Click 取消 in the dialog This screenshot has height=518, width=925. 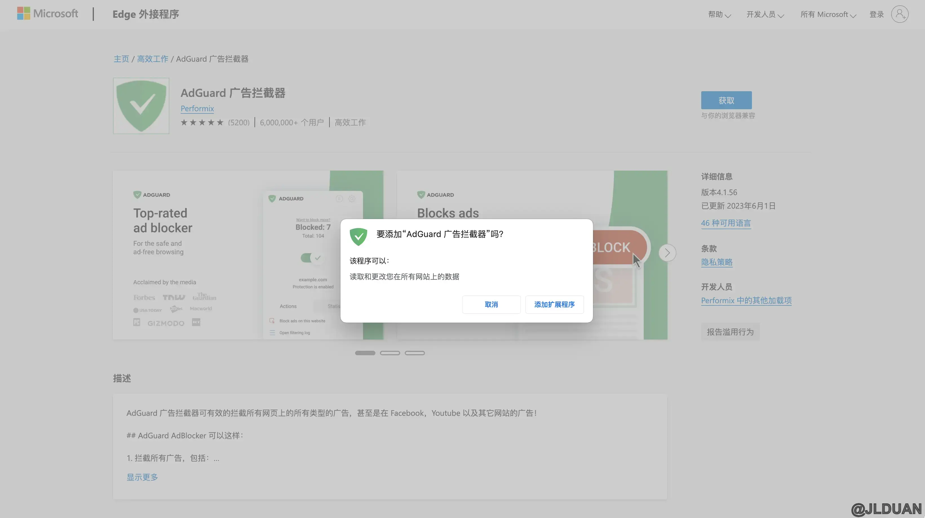click(491, 305)
